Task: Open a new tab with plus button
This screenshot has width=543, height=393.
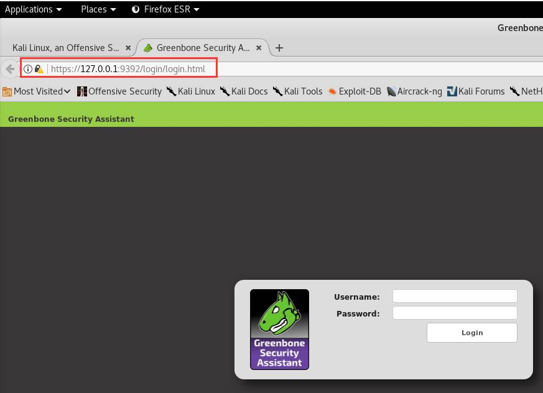Action: coord(279,48)
